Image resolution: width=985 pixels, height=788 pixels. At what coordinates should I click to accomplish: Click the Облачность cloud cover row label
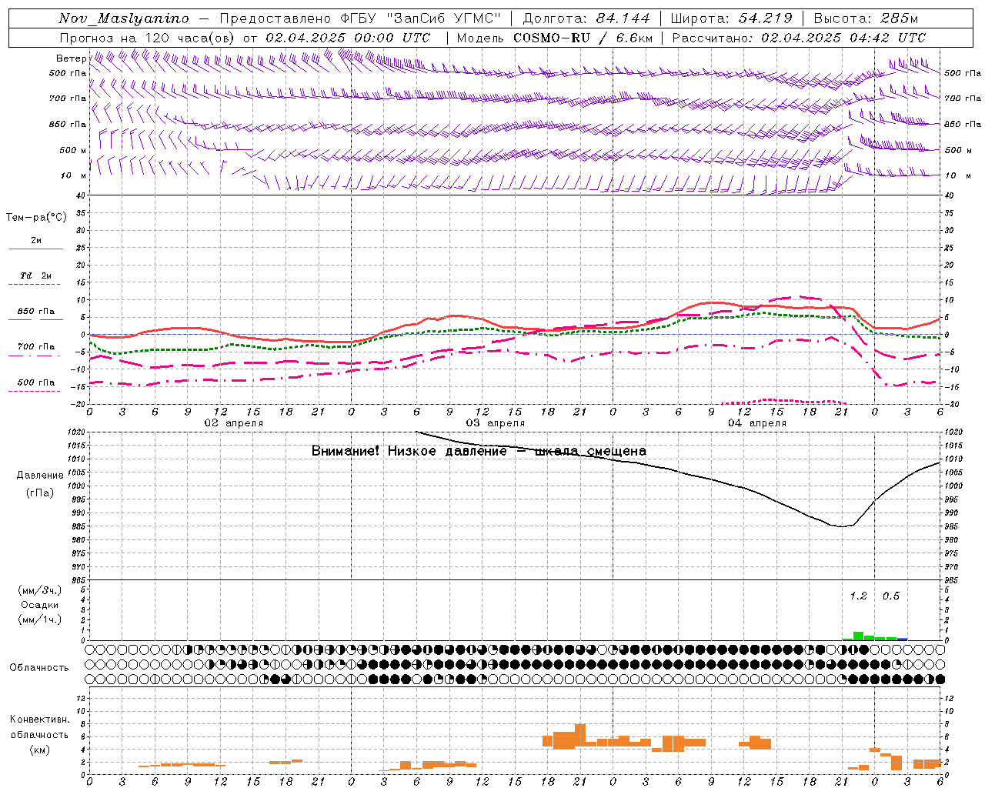39,668
